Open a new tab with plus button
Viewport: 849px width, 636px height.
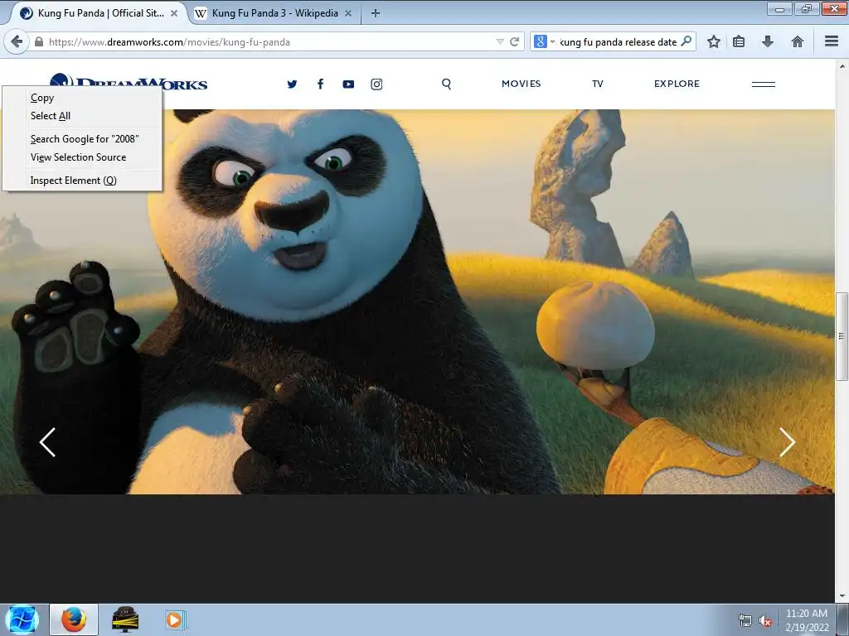376,13
